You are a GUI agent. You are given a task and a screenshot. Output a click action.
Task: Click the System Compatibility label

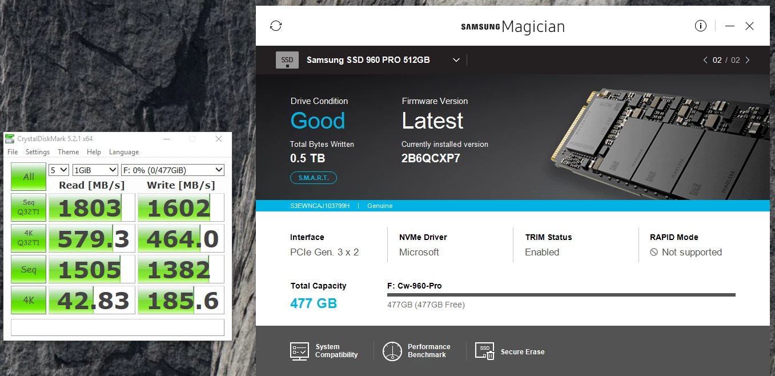coord(336,351)
